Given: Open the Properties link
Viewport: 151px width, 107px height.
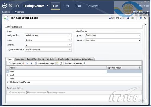Looking at the screenshot, I should click(x=19, y=12).
